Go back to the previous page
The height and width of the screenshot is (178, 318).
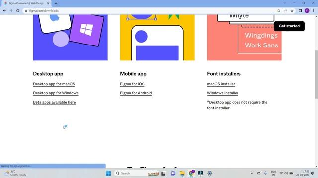pyautogui.click(x=4, y=11)
